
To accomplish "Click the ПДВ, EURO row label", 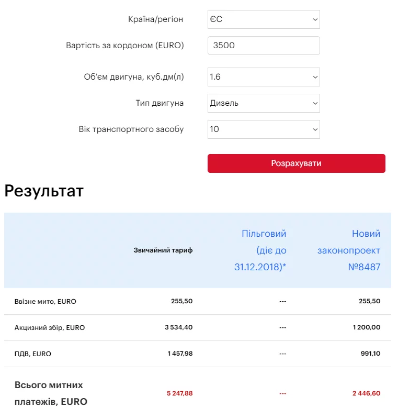I will (x=33, y=354).
